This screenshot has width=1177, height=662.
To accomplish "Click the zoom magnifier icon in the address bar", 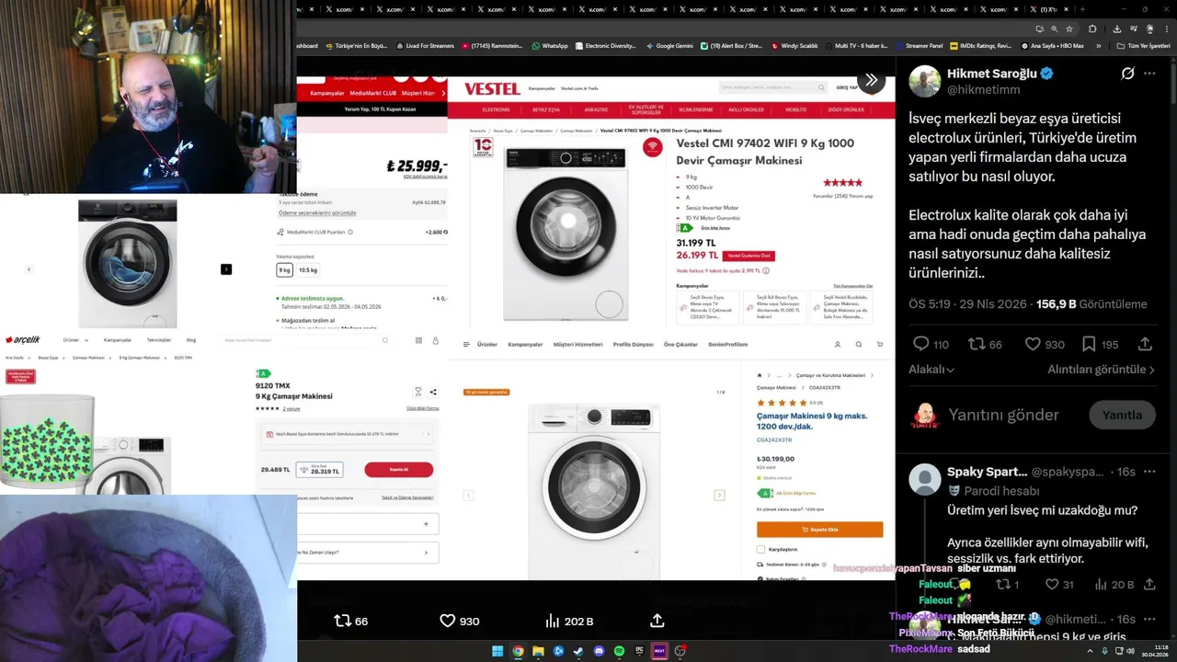I will 1054,29.
